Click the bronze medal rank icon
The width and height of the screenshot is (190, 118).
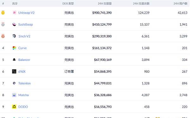coord(3,36)
